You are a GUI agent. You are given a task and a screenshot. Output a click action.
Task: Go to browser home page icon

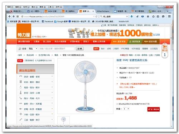(148, 16)
